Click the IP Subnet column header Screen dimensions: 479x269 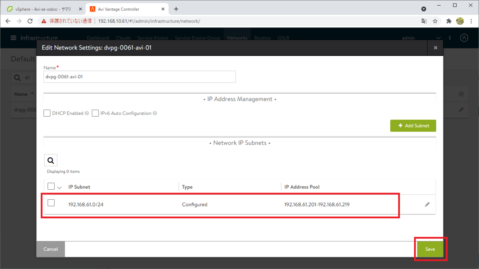[x=79, y=187]
